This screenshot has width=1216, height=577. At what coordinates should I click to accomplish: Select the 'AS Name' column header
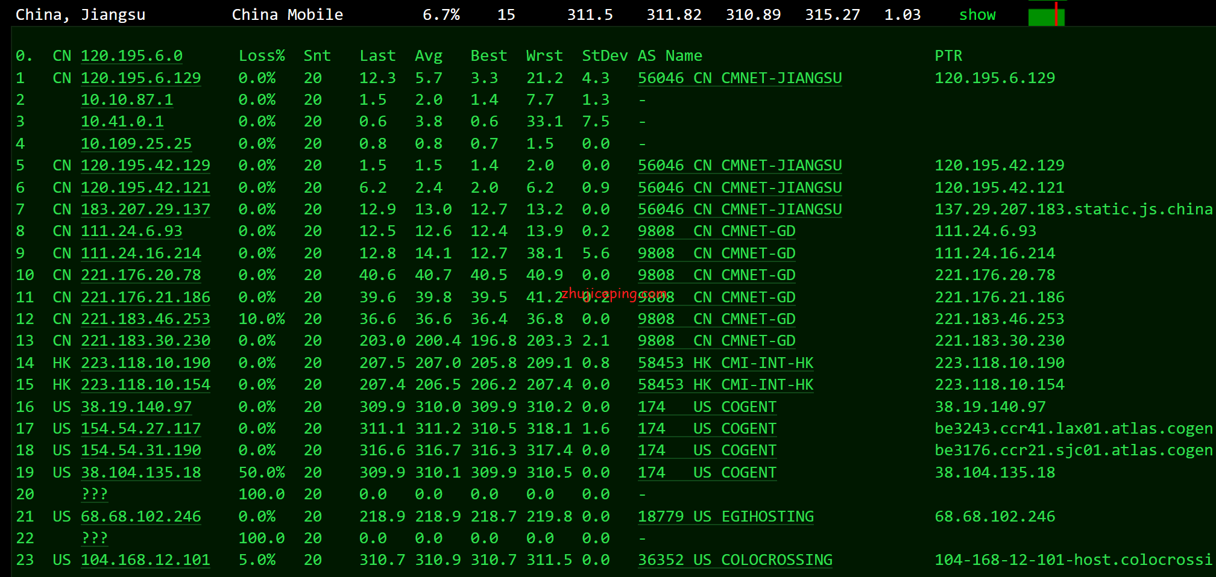(670, 56)
